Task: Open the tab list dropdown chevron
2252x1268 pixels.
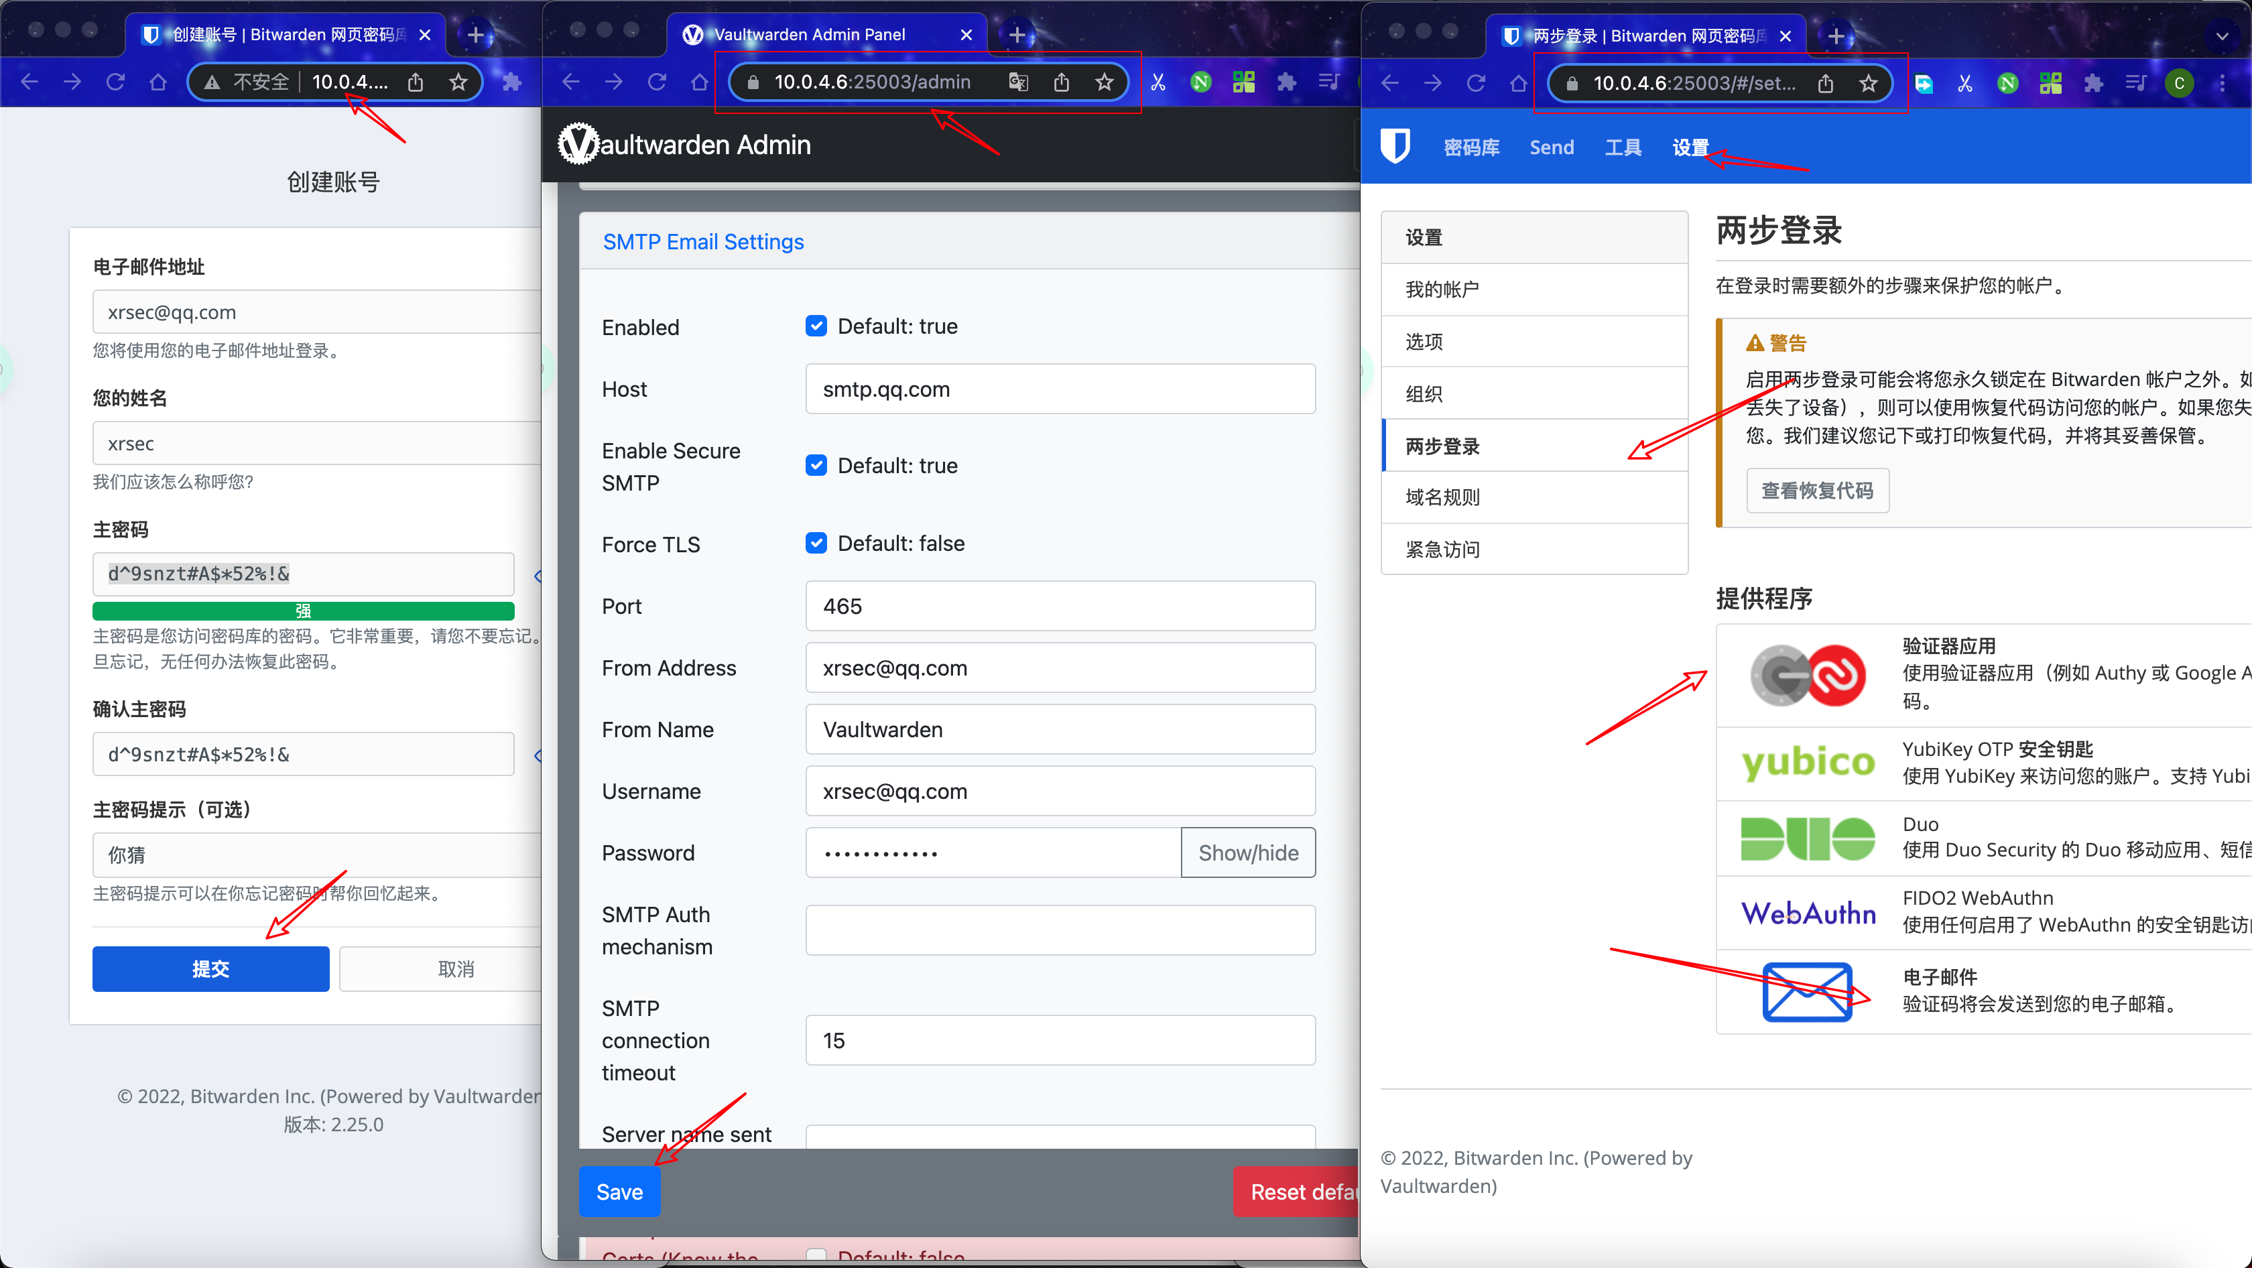Action: (x=2221, y=36)
